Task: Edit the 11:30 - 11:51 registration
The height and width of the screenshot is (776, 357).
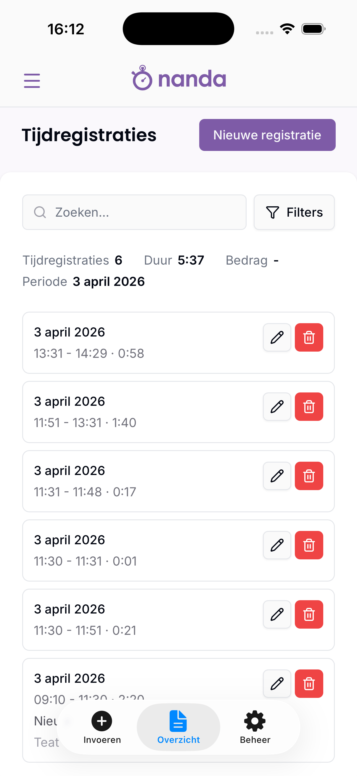Action: coord(277,614)
